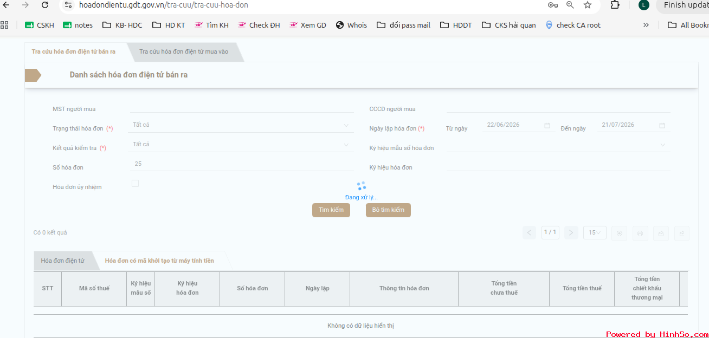This screenshot has width=709, height=338.
Task: Click the Ngày lập column header
Action: click(318, 289)
